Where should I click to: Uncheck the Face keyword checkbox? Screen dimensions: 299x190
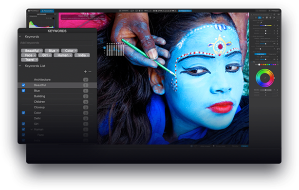pyautogui.click(x=23, y=135)
